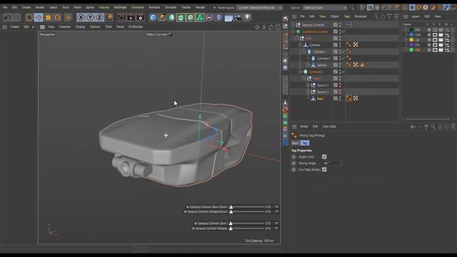Toggle the Use Edge Breaks checkbox
This screenshot has height=257, width=457.
pos(324,169)
